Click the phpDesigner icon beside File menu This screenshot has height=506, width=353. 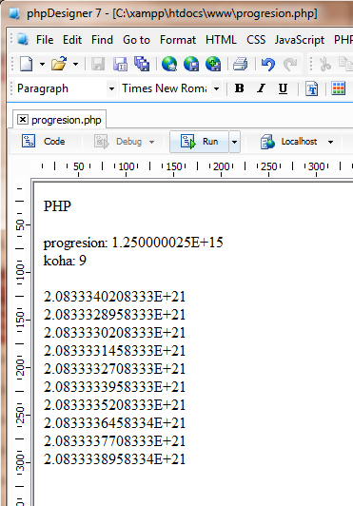(x=23, y=39)
